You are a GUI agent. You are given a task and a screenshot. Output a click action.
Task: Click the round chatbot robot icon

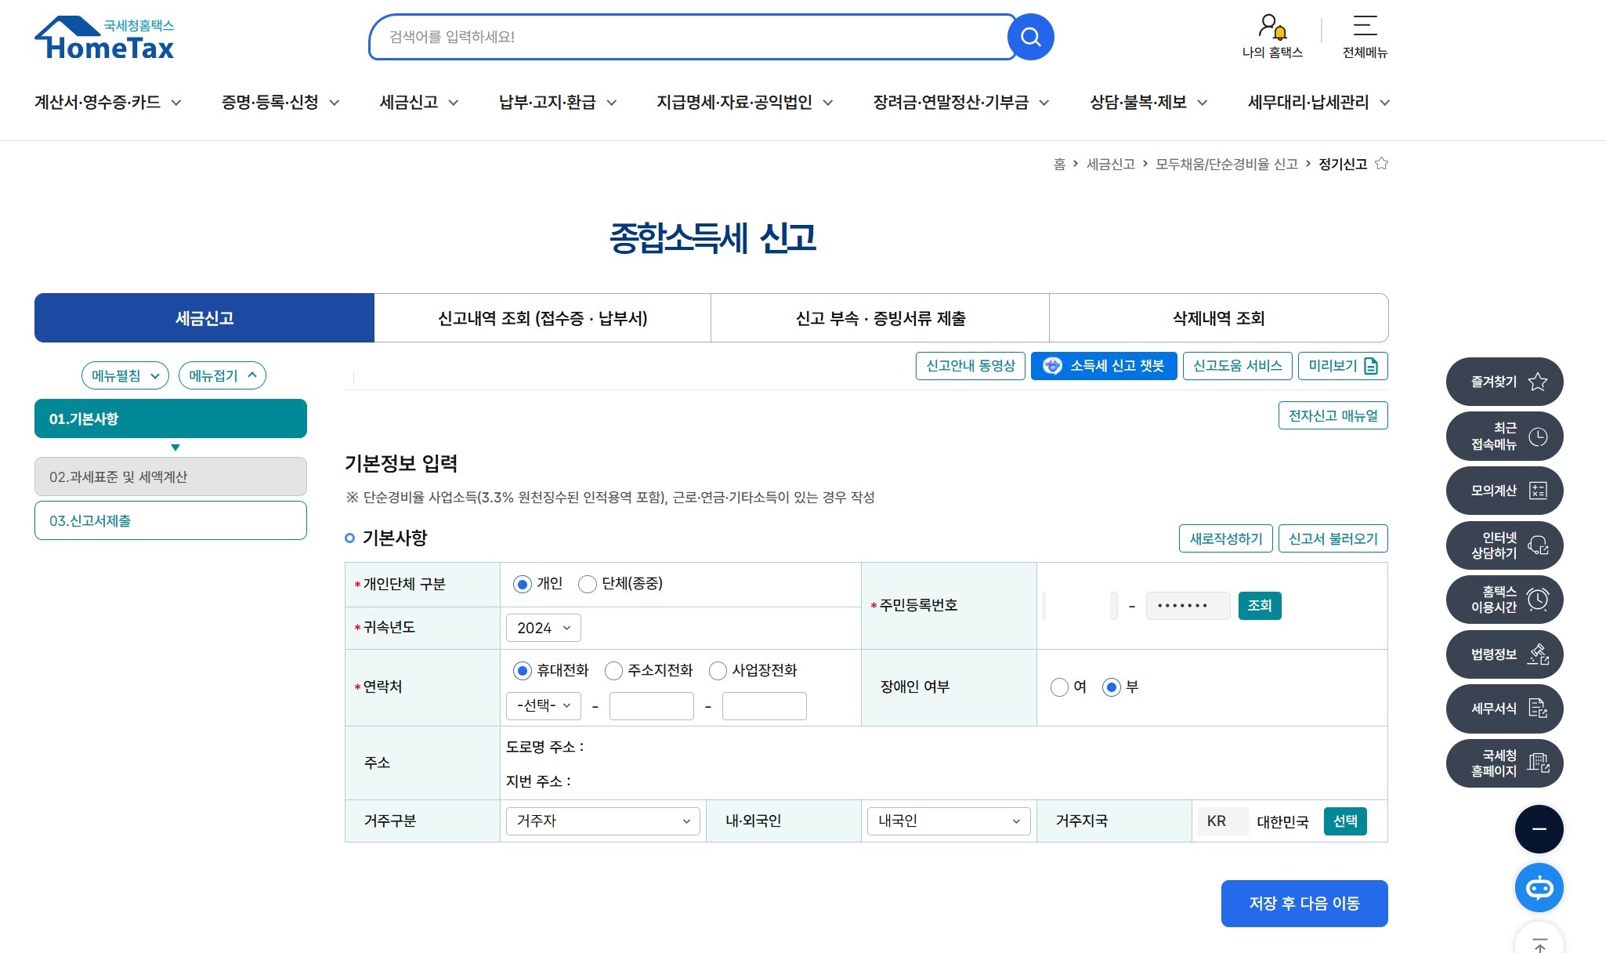pyautogui.click(x=1539, y=888)
